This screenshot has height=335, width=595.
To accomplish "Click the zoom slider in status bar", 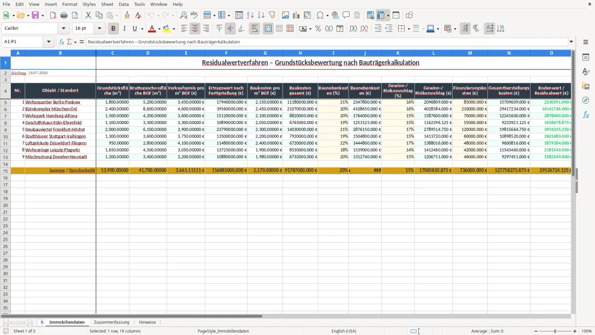I will 555,331.
